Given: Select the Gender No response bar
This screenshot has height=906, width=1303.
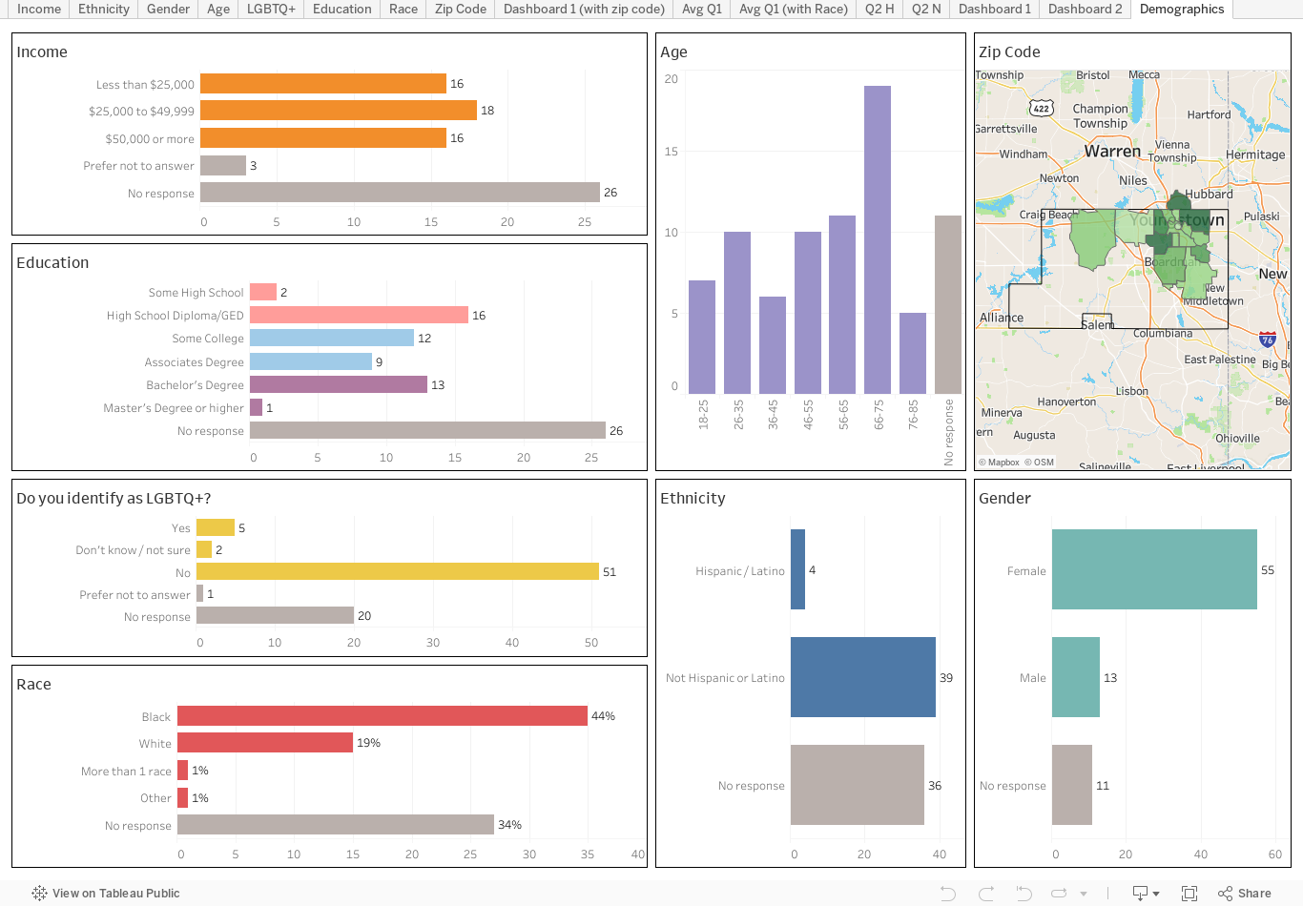Looking at the screenshot, I should coord(1072,785).
